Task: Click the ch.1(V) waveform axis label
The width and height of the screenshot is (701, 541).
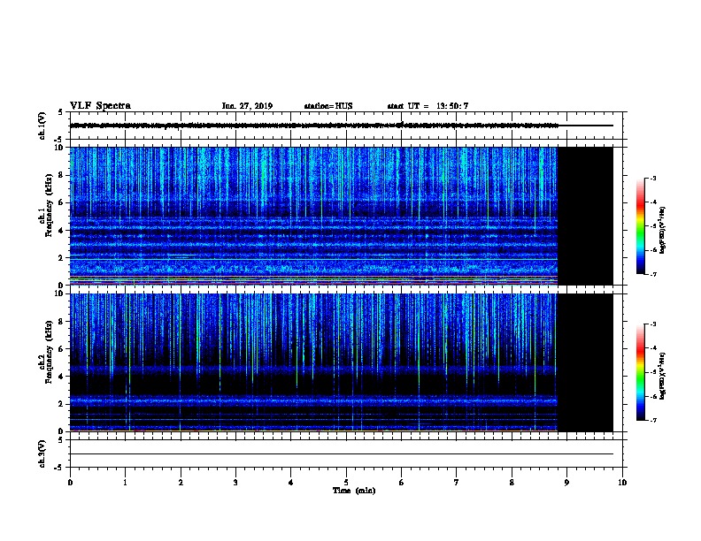Action: pyautogui.click(x=42, y=126)
